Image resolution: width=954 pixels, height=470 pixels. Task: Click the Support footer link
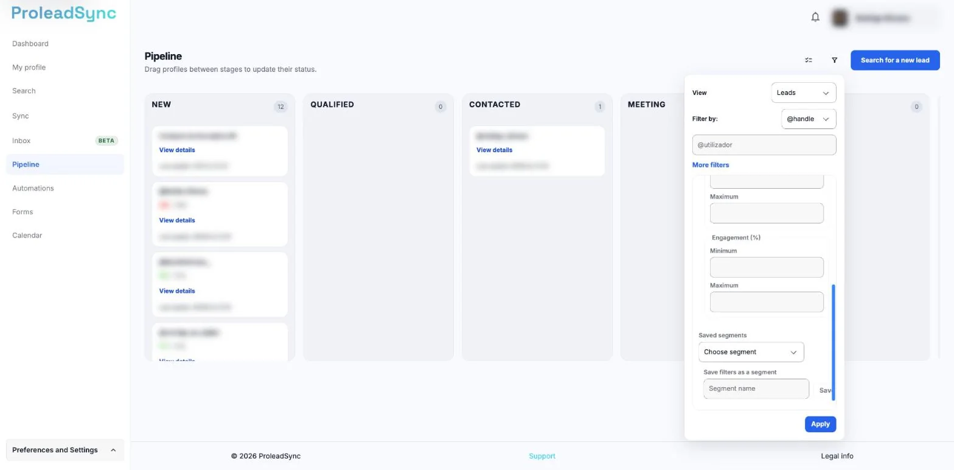(x=542, y=456)
